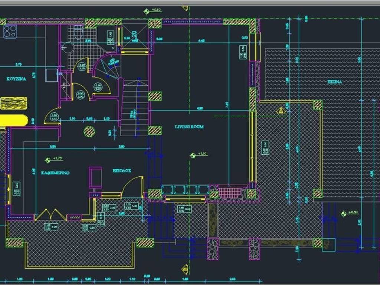
Task: Click the ΚΑΘΗΜΕΡΙΝΟ room label
Action: click(x=56, y=173)
